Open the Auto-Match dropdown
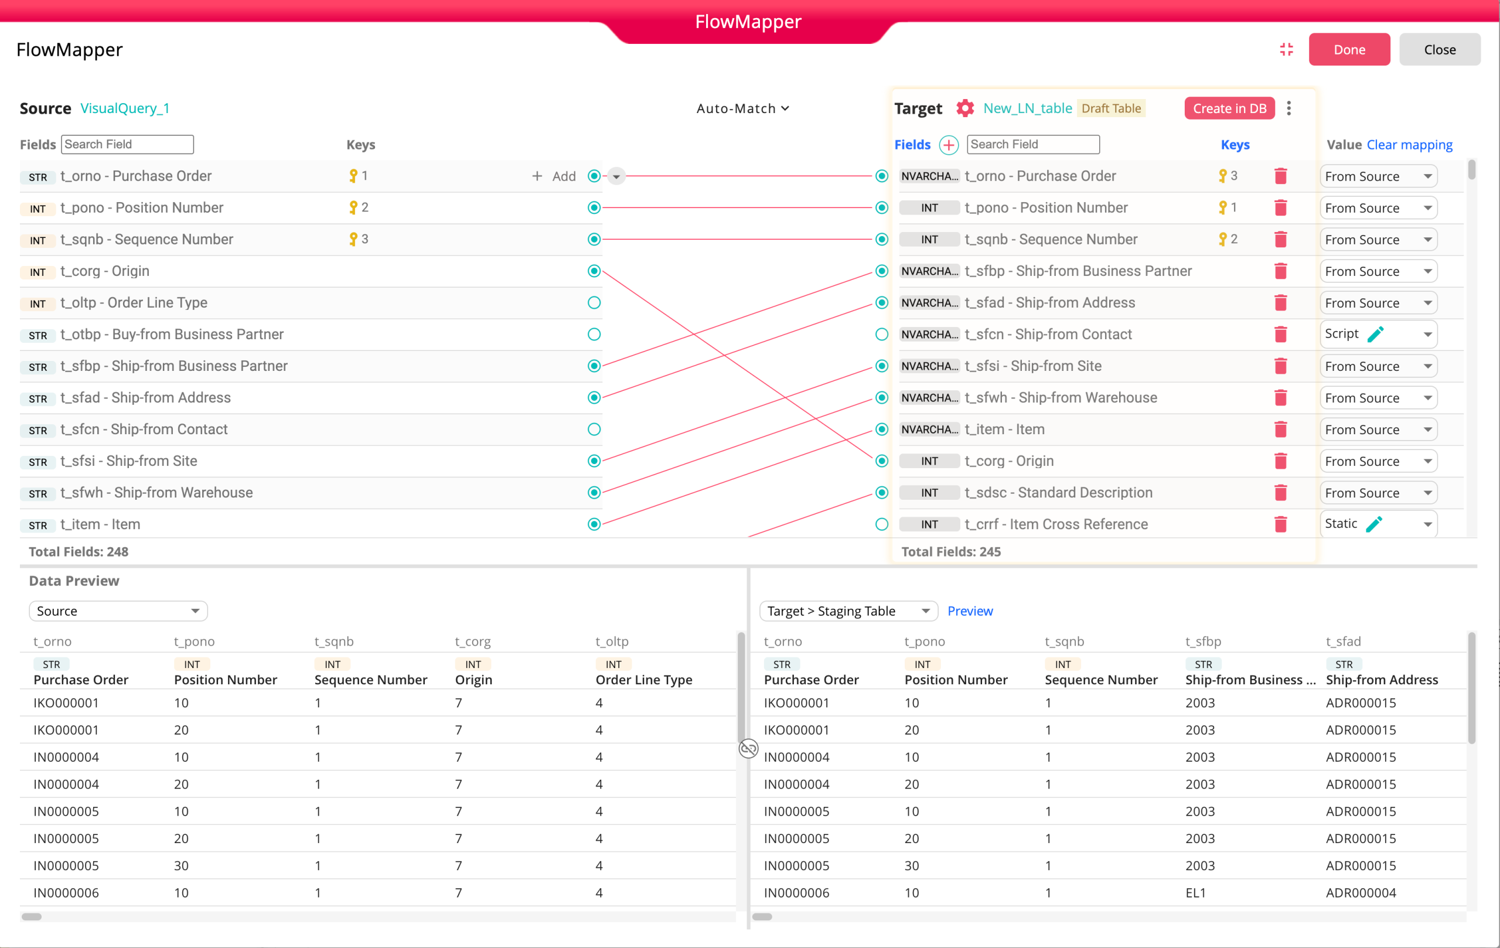Viewport: 1500px width, 948px height. coord(742,108)
